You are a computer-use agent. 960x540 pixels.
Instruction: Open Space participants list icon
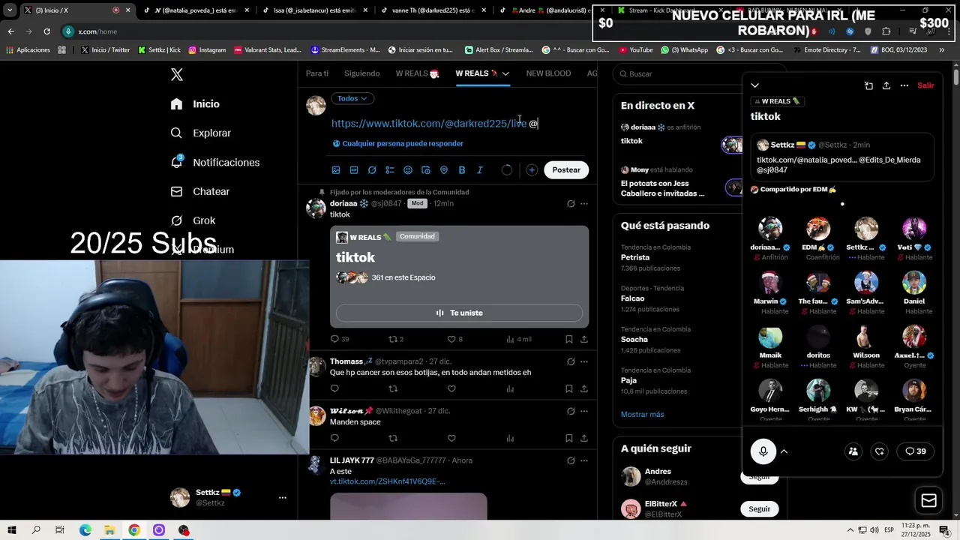point(853,451)
